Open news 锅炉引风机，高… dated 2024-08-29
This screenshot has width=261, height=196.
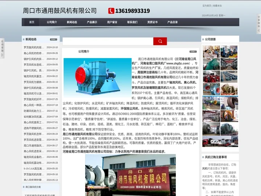tap(34, 70)
